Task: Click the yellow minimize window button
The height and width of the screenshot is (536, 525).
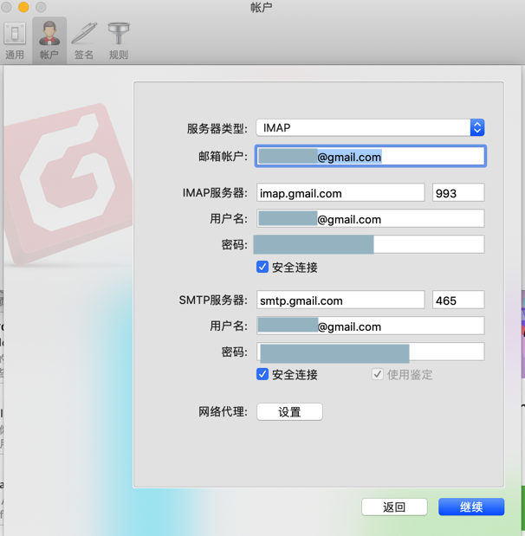Action: (23, 7)
